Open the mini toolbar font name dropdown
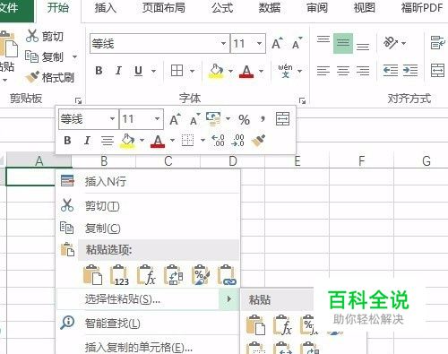The width and height of the screenshot is (448, 354). pyautogui.click(x=112, y=119)
